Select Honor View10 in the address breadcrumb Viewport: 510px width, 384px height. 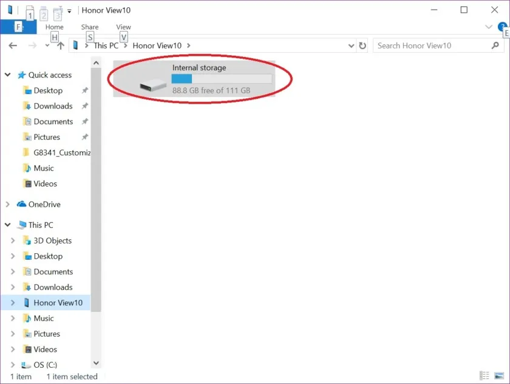click(157, 45)
